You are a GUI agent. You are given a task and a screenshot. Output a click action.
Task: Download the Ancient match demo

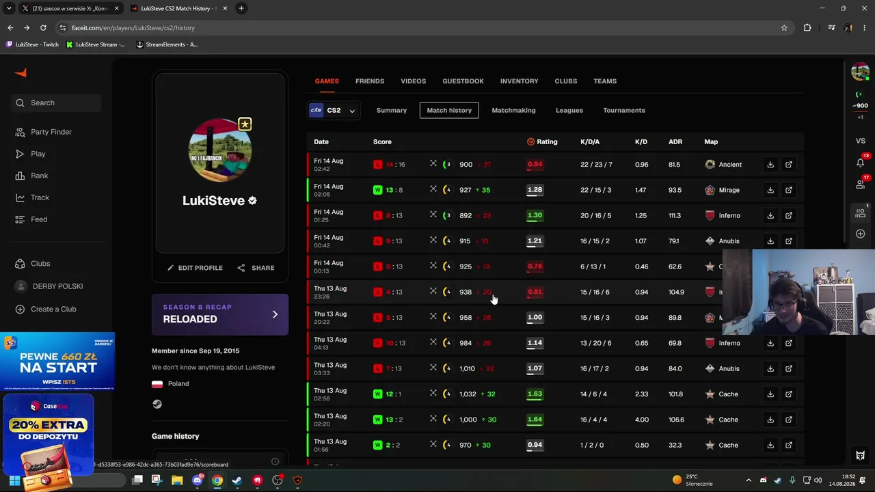(x=770, y=165)
